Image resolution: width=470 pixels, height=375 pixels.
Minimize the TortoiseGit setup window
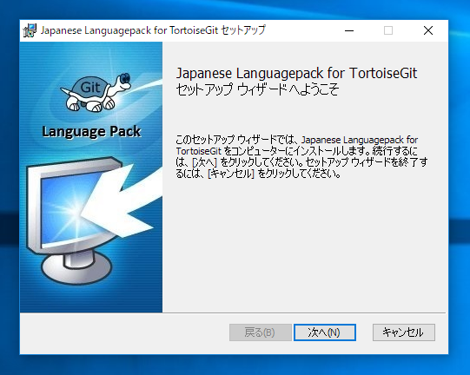click(x=349, y=30)
